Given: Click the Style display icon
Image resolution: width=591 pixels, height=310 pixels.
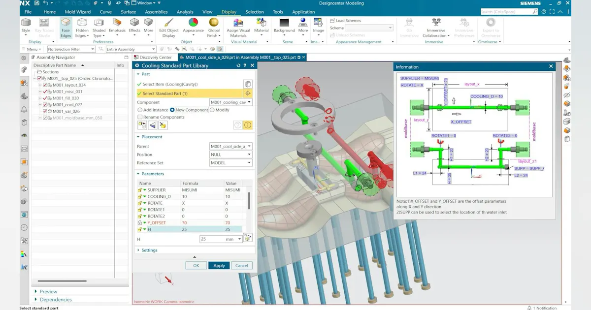Looking at the screenshot, I should [26, 23].
